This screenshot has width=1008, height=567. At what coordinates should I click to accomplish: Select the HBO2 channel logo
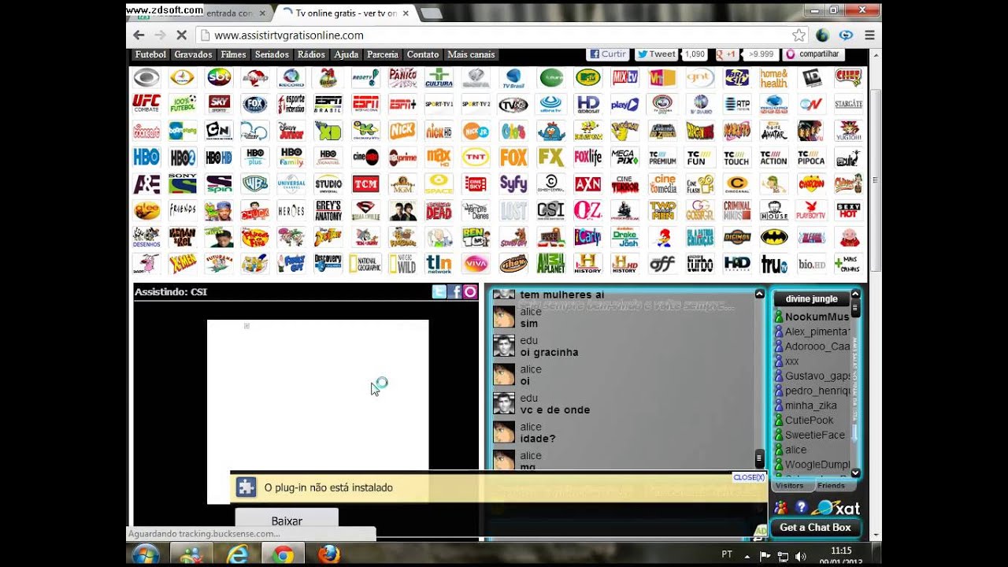183,157
